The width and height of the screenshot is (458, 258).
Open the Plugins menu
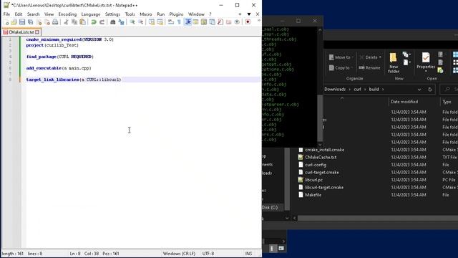(x=176, y=14)
